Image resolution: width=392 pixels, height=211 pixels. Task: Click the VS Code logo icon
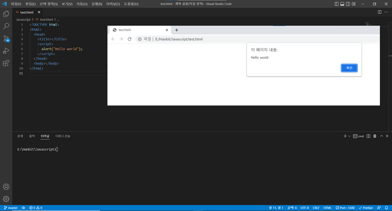[4, 4]
